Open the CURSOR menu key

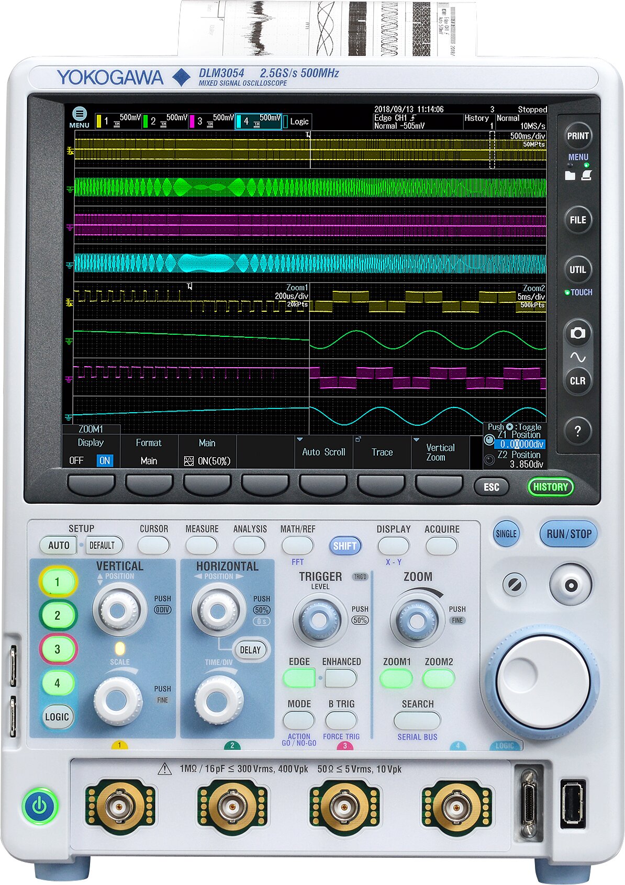[153, 546]
